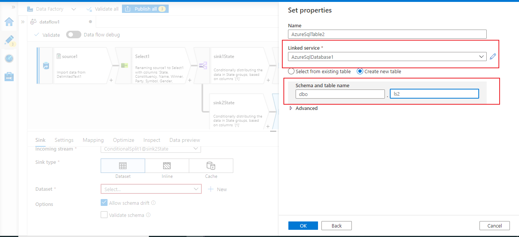Open the Manage toolbox icon in sidebar
519x237 pixels.
click(x=9, y=77)
